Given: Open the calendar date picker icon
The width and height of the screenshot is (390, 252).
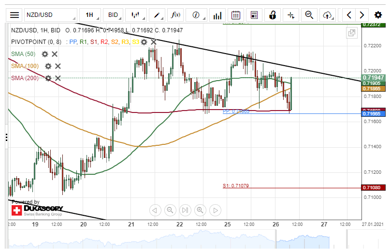Looking at the screenshot, I should click(236, 15).
